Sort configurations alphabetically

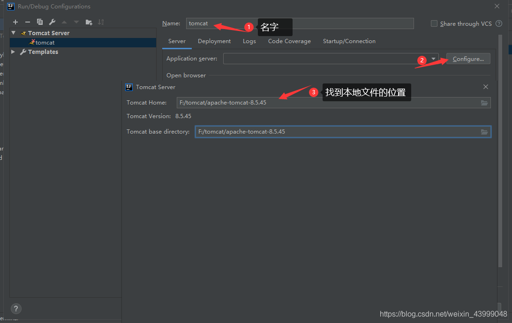(101, 22)
